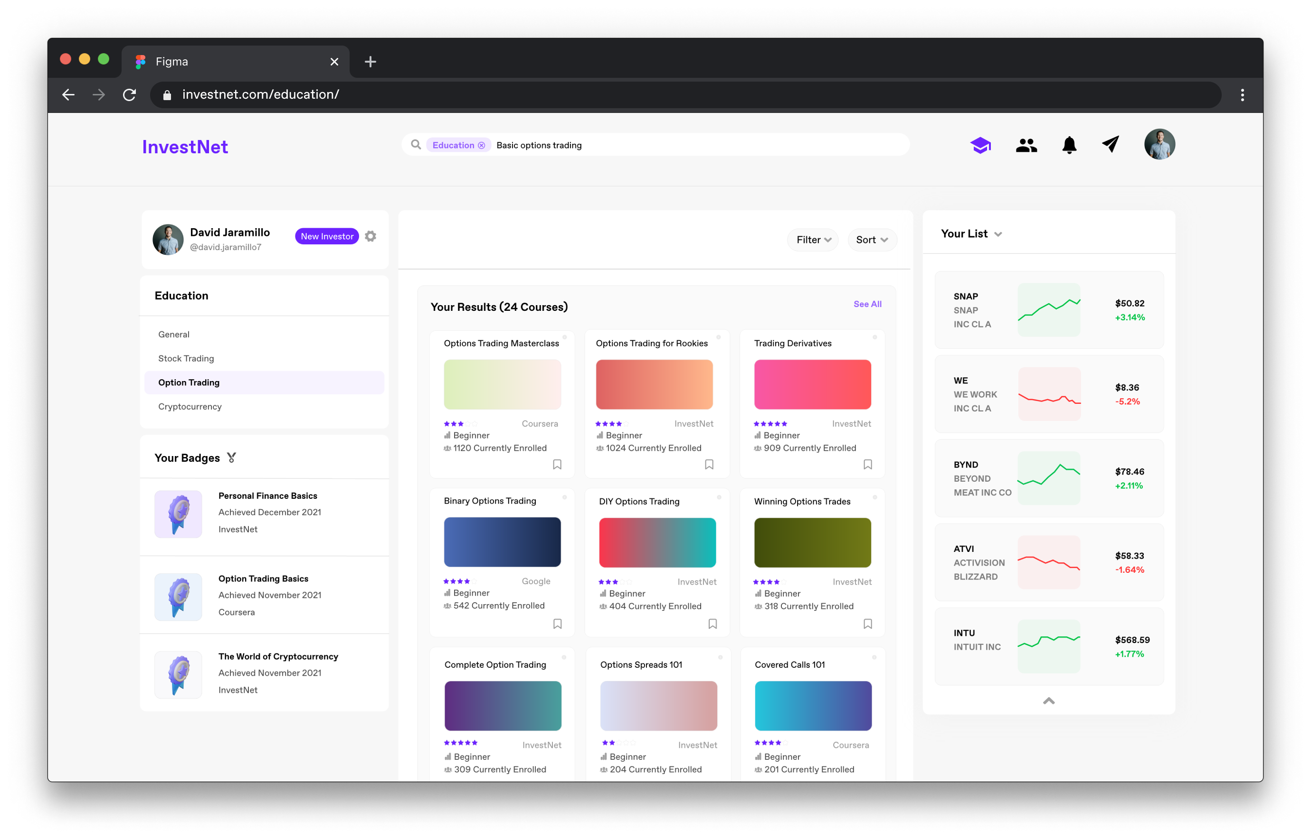1311x839 pixels.
Task: Click See All results link
Action: click(x=867, y=304)
